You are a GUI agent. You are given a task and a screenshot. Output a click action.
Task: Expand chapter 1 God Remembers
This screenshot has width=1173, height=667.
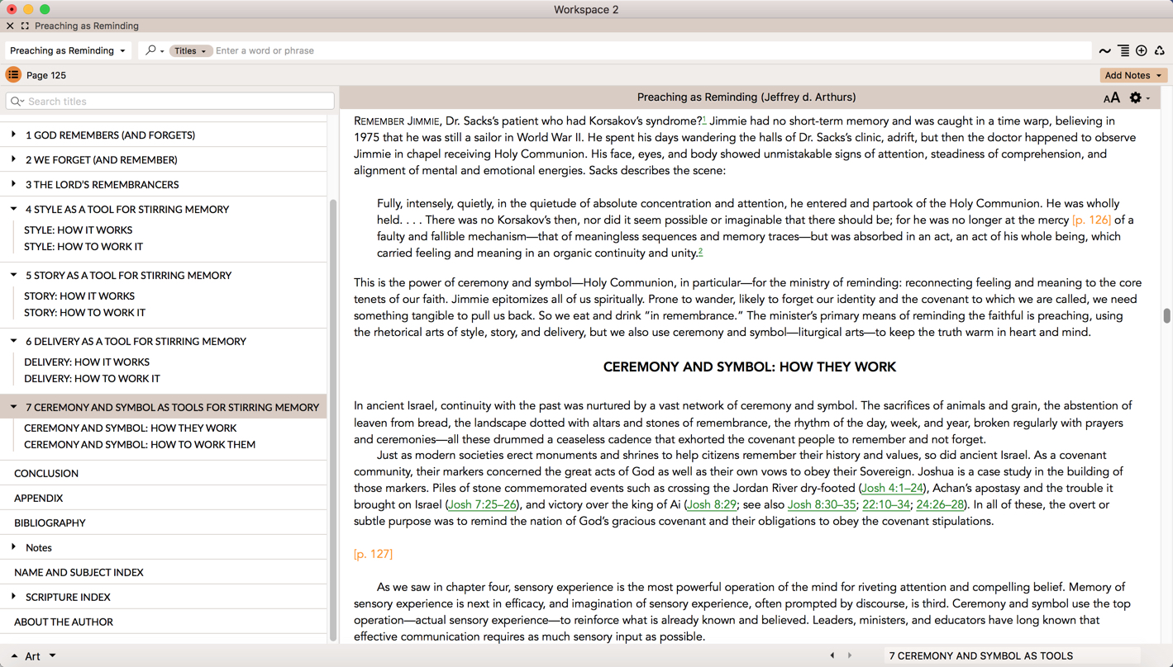(13, 135)
